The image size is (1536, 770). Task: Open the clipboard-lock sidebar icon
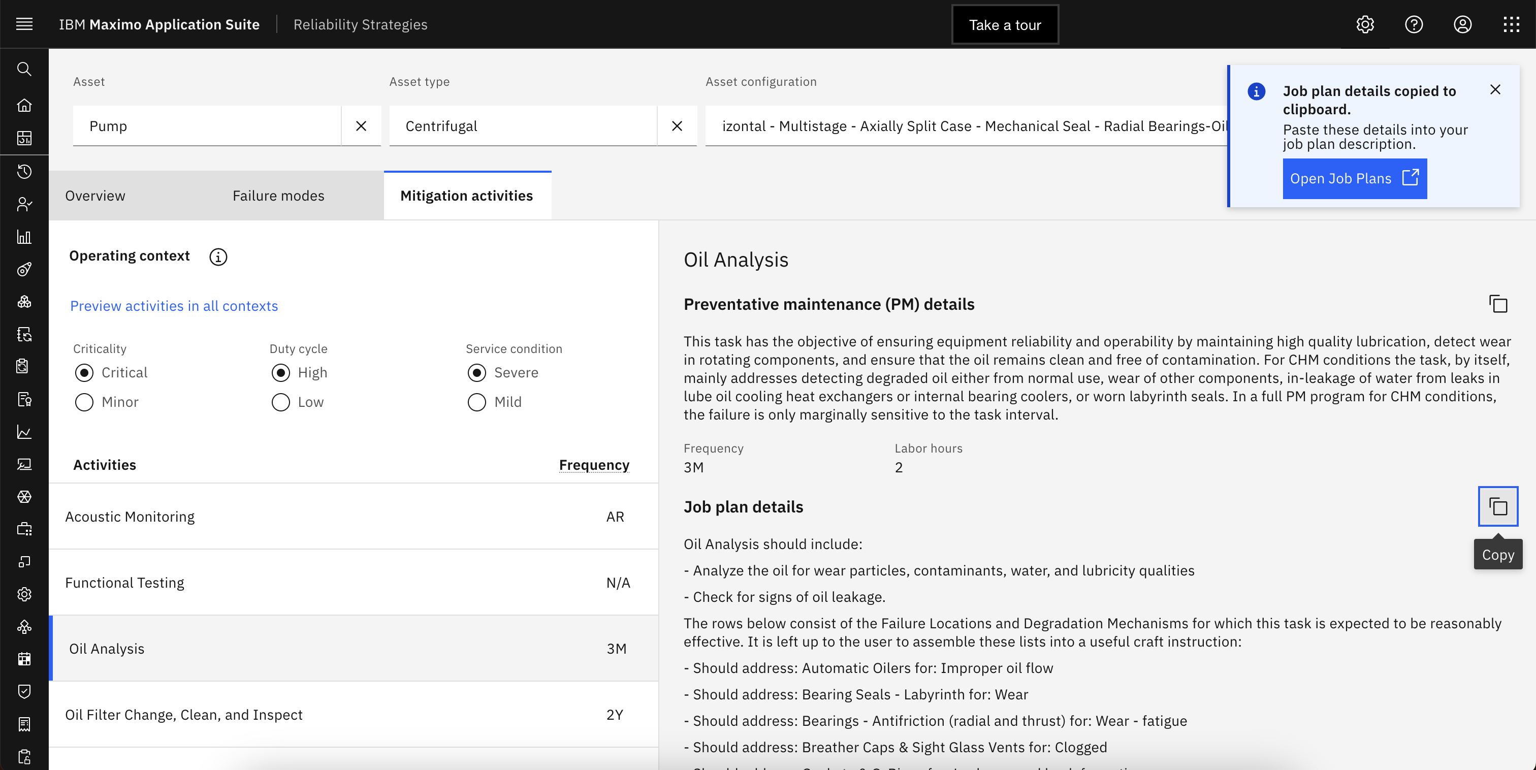pos(24,757)
